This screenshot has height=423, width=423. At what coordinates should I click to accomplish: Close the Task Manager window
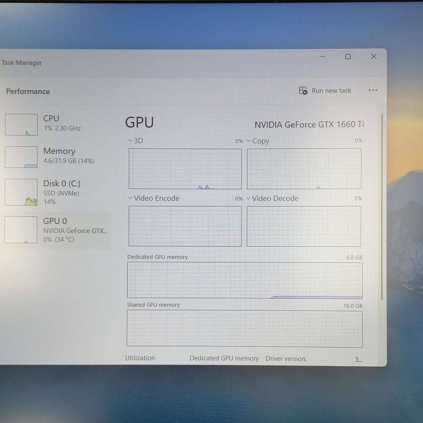[374, 56]
